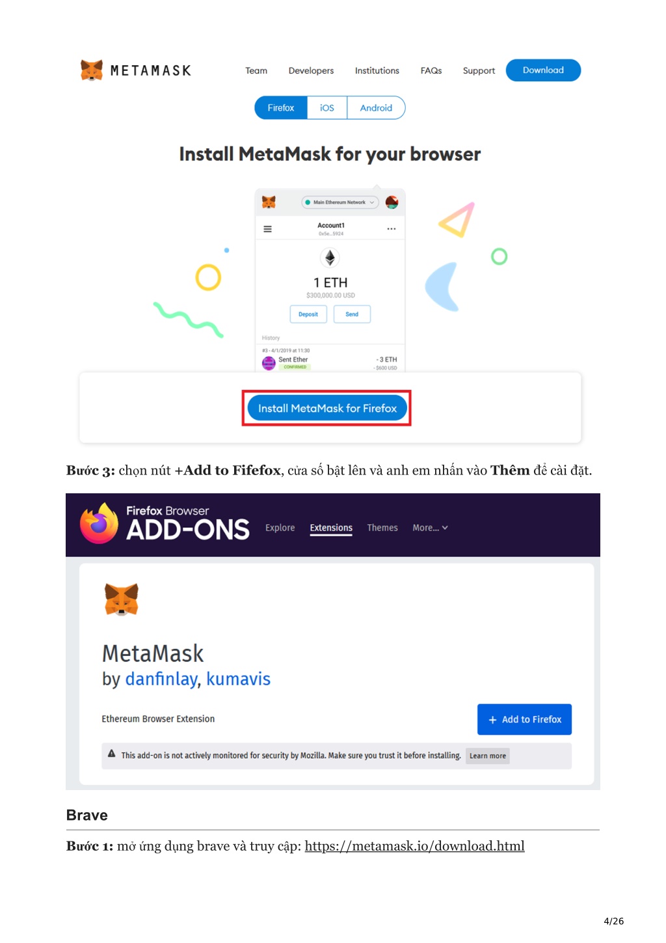
Task: Click the warning triangle icon in notice
Action: pyautogui.click(x=112, y=754)
